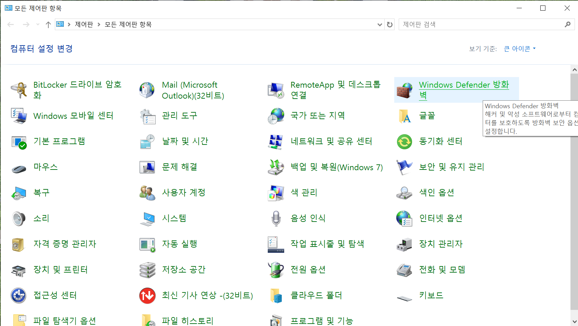The height and width of the screenshot is (326, 578).
Task: Open the 저장소 공간 drives icon
Action: point(147,270)
